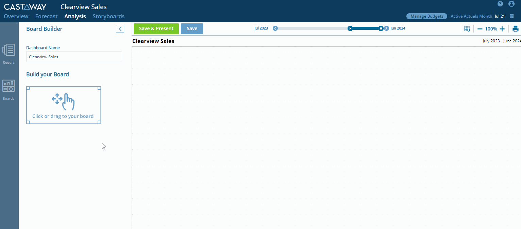This screenshot has height=229, width=521.
Task: Click the Board Builder heading
Action: point(44,29)
